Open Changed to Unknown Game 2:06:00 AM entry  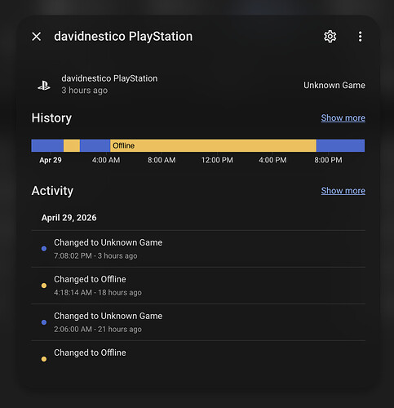point(198,322)
